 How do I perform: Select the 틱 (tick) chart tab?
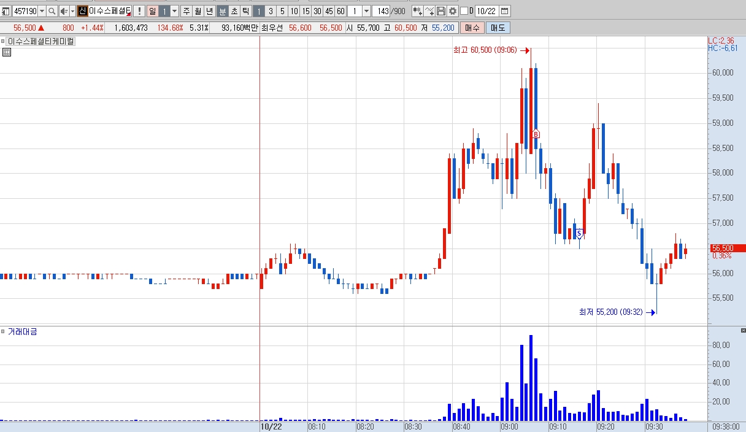[x=245, y=11]
